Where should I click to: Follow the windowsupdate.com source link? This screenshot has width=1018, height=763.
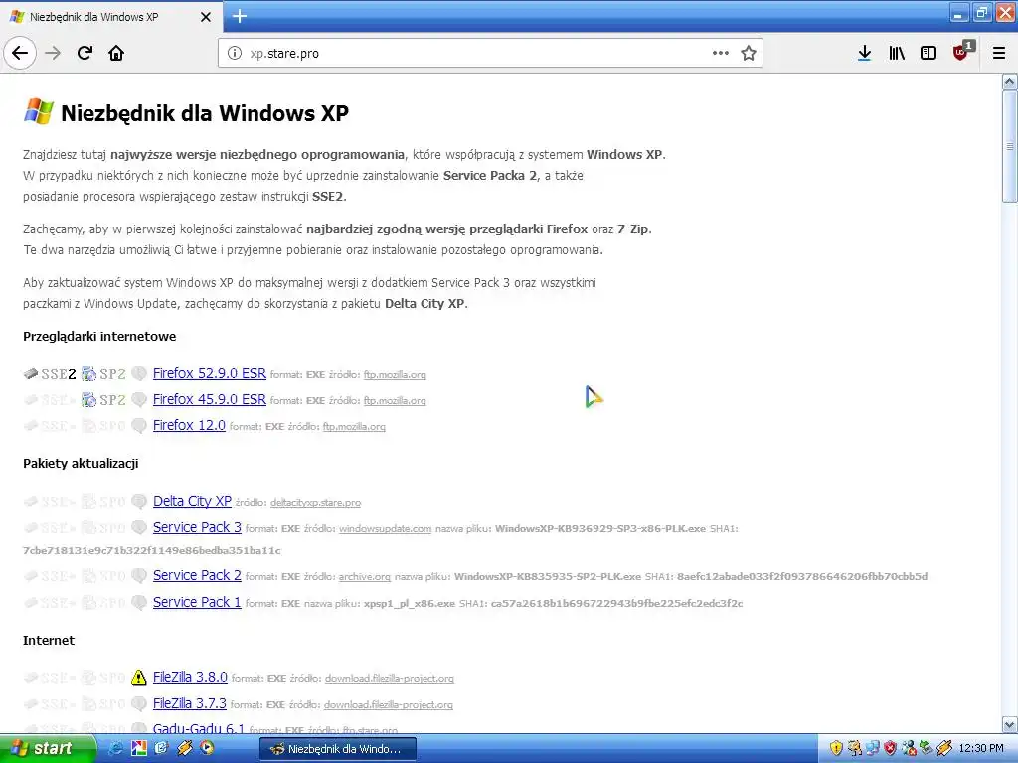[385, 529]
